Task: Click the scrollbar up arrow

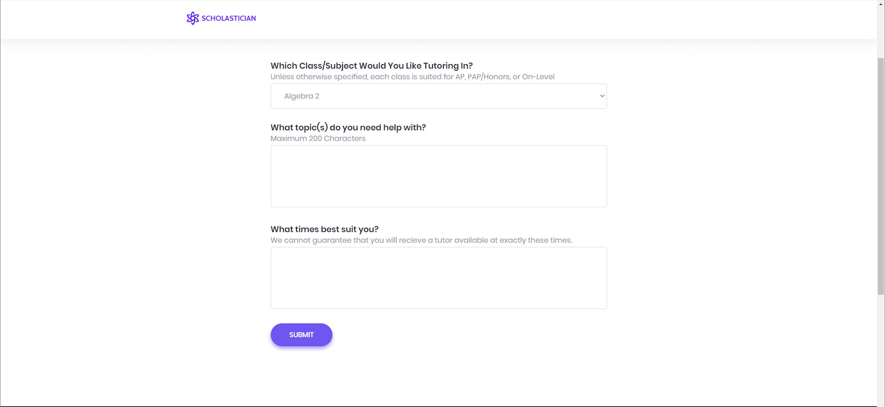Action: click(881, 3)
